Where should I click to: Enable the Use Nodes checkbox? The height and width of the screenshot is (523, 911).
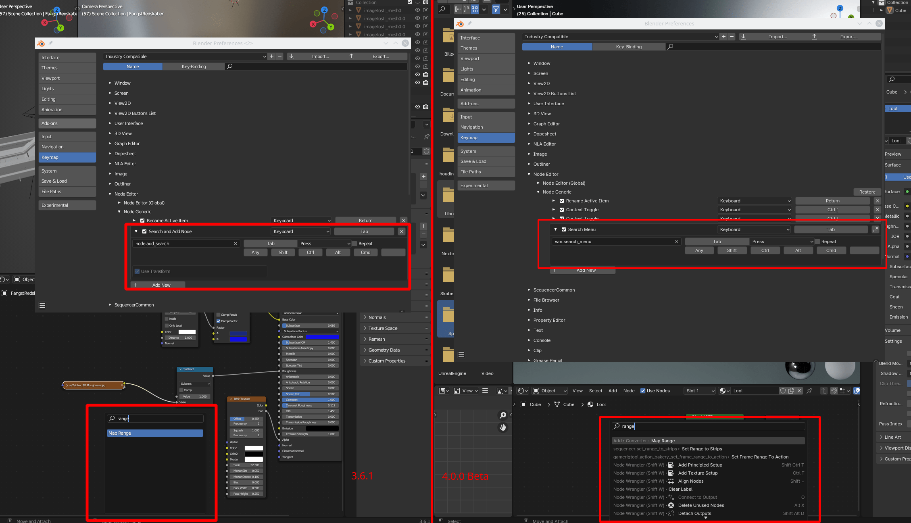642,390
